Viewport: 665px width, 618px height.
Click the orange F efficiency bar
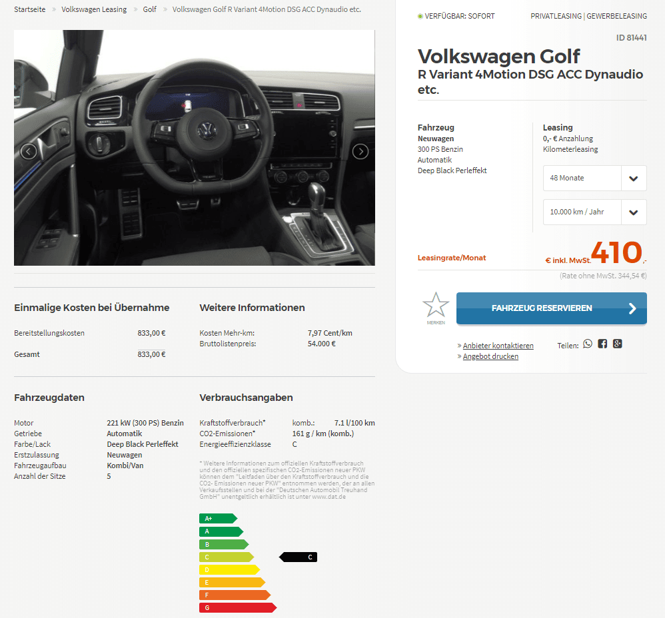coord(235,595)
